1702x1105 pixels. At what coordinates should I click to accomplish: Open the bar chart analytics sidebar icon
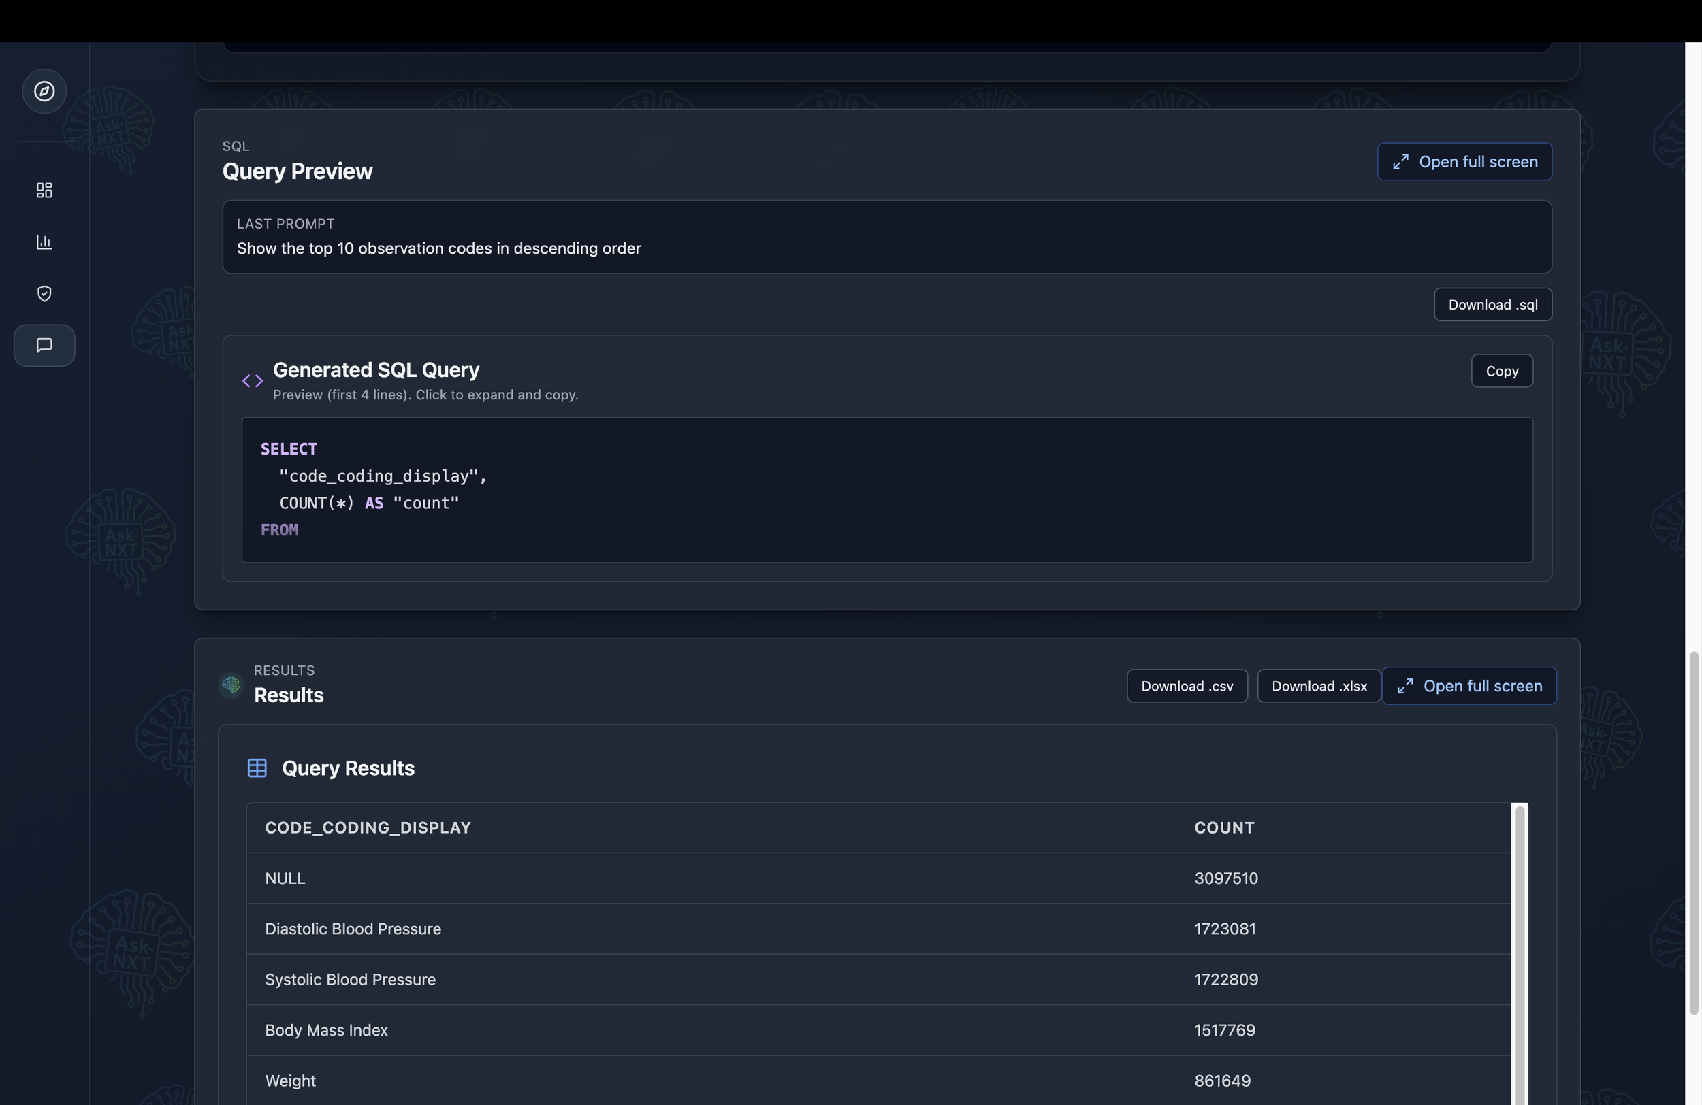point(44,242)
